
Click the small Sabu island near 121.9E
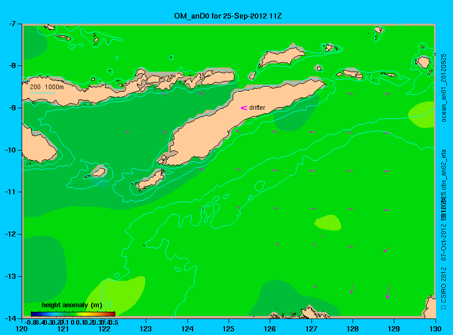coord(98,173)
